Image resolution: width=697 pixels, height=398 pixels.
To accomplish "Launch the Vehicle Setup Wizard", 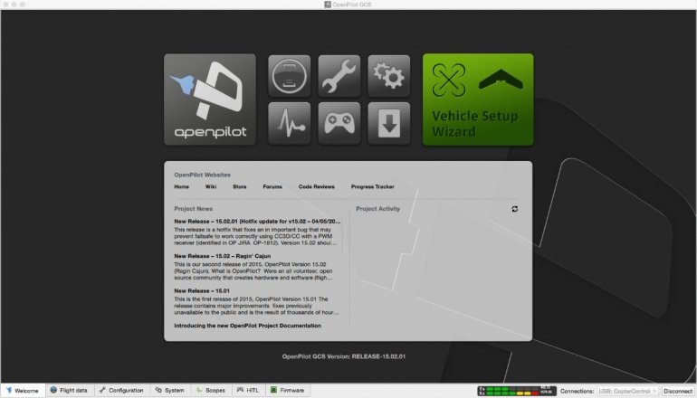I will tap(478, 99).
